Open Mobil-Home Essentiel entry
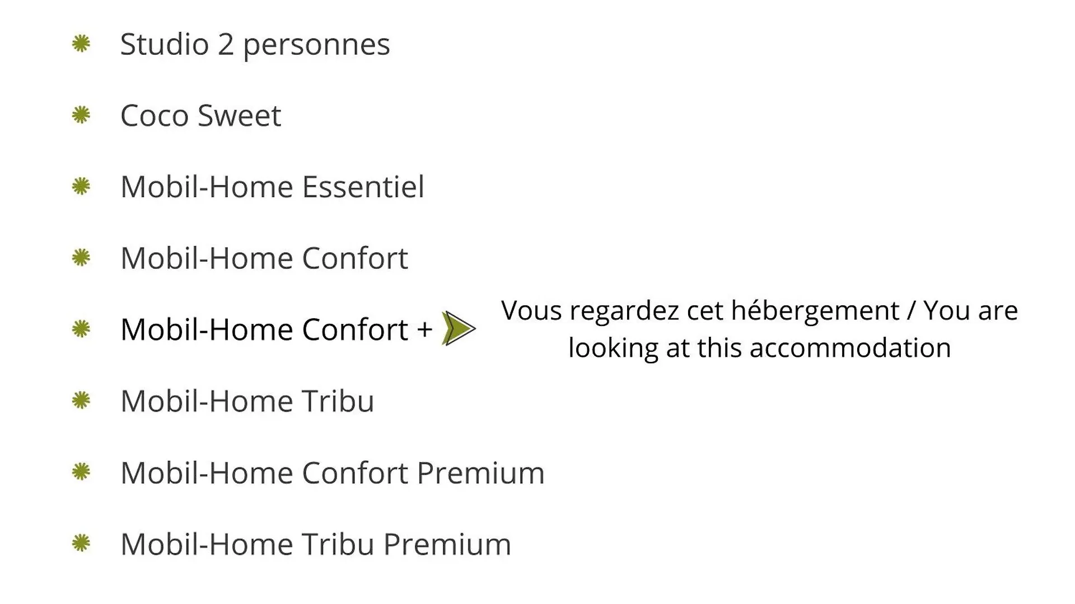 click(272, 187)
